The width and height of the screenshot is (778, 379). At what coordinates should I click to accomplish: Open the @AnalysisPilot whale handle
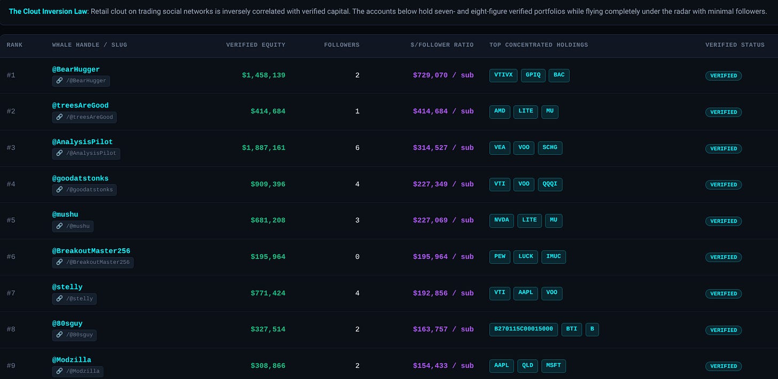coord(82,142)
